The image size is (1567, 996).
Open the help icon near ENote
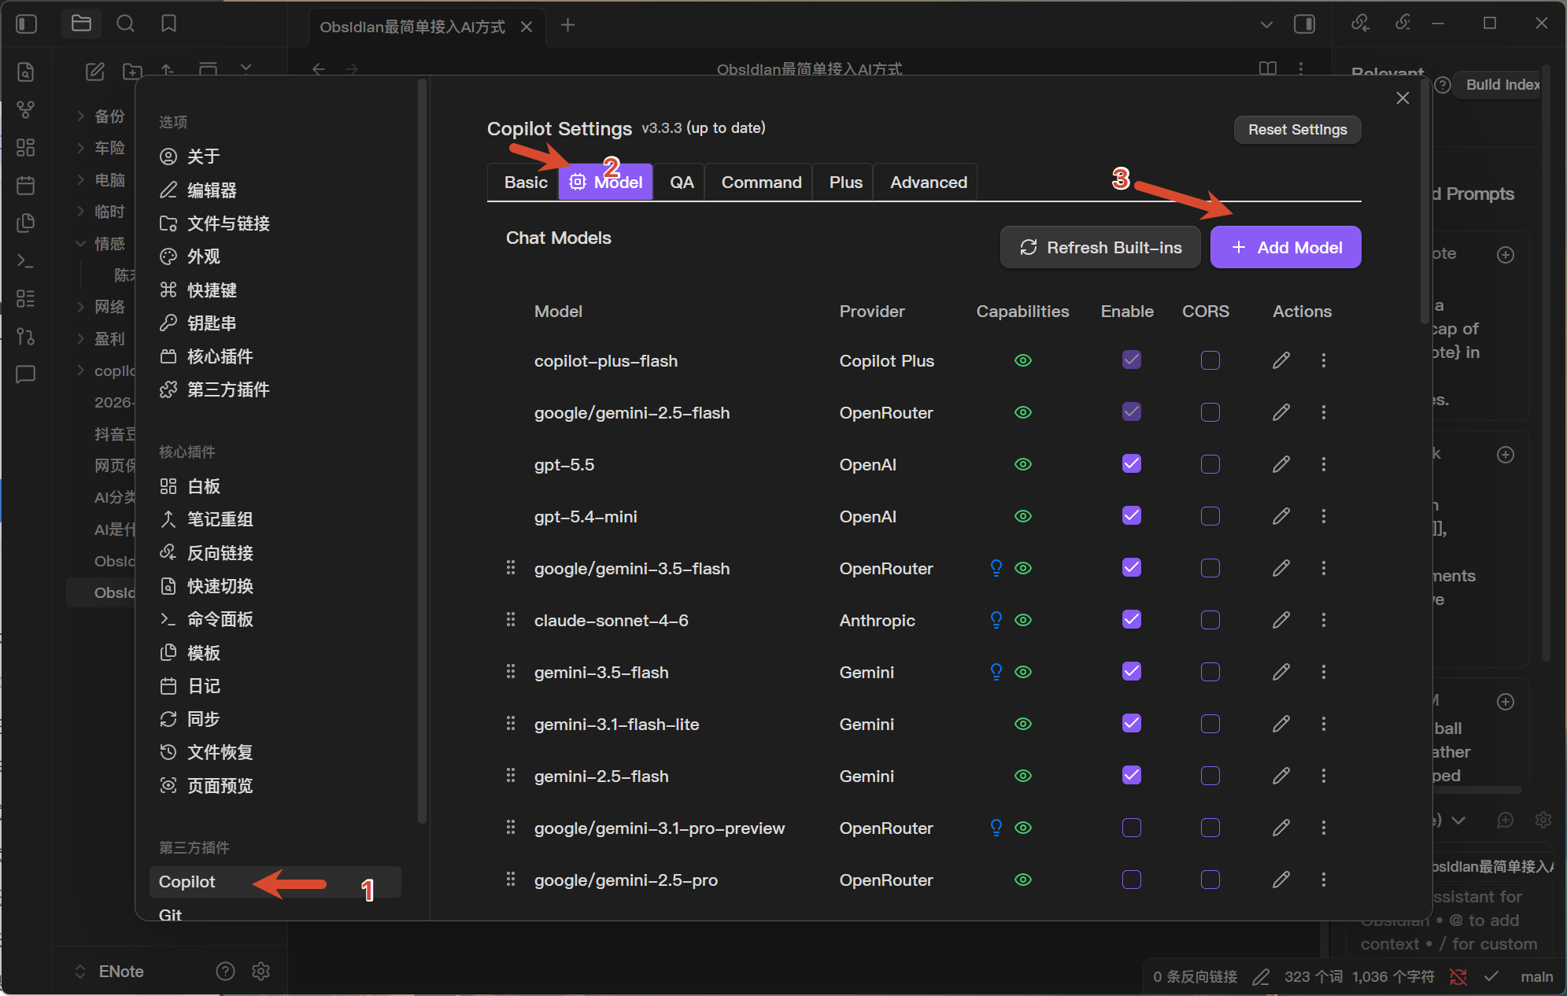225,972
